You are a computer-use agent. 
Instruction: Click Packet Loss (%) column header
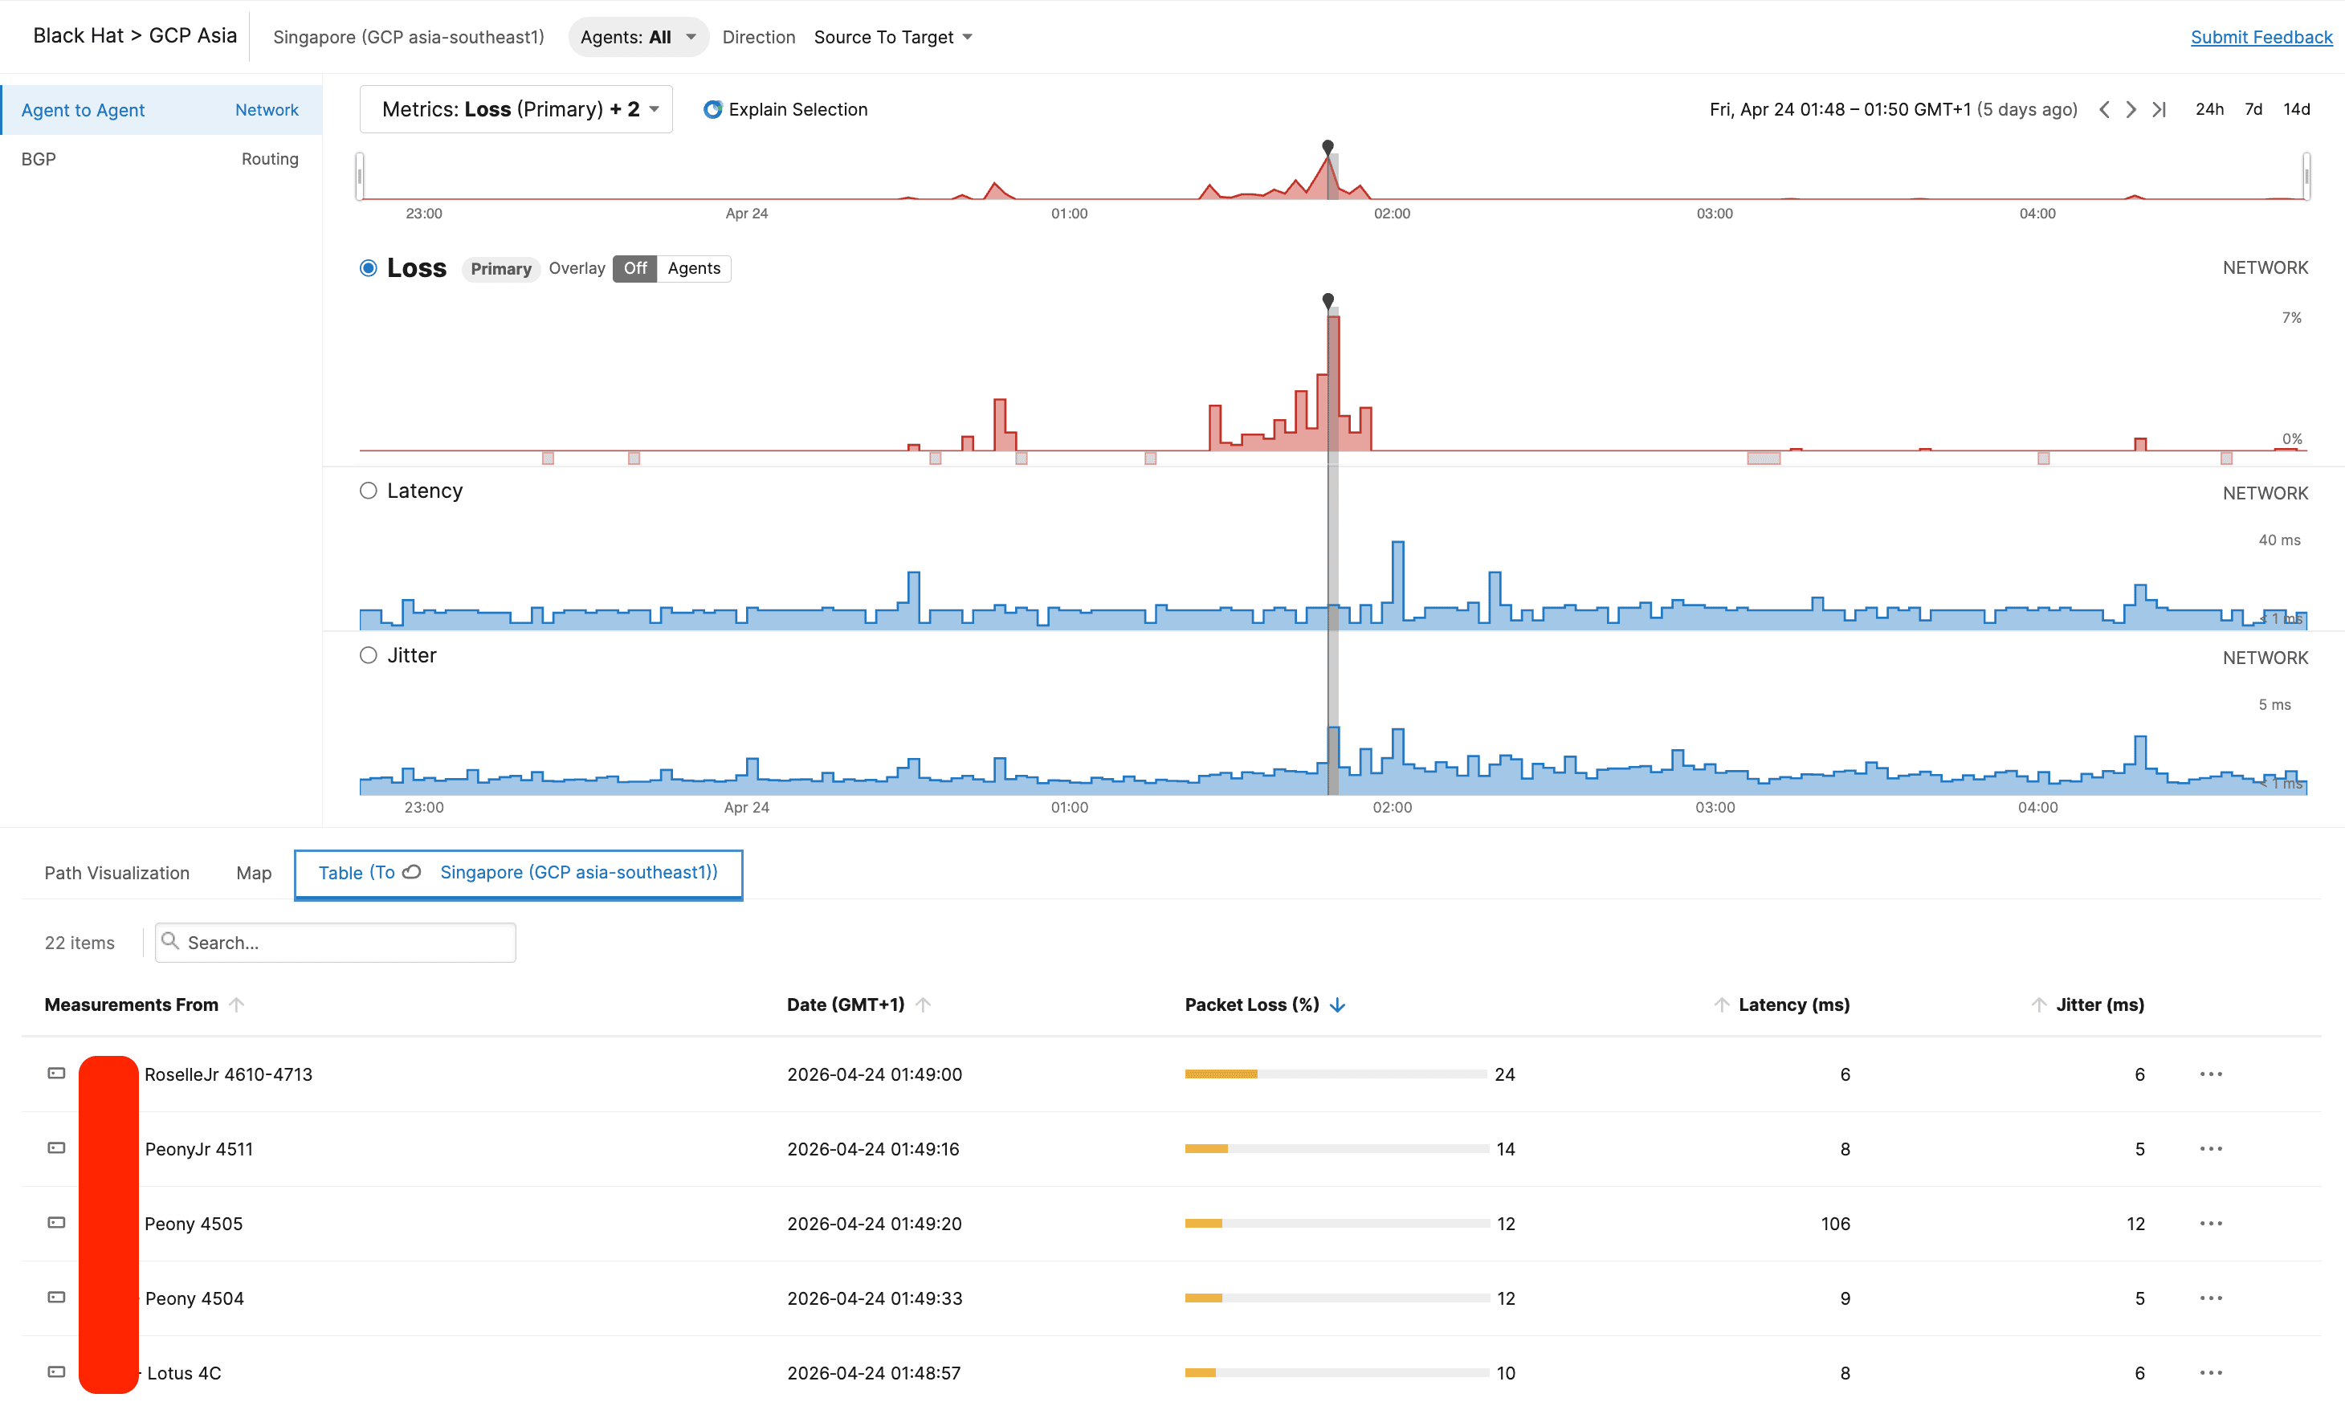click(x=1251, y=1005)
